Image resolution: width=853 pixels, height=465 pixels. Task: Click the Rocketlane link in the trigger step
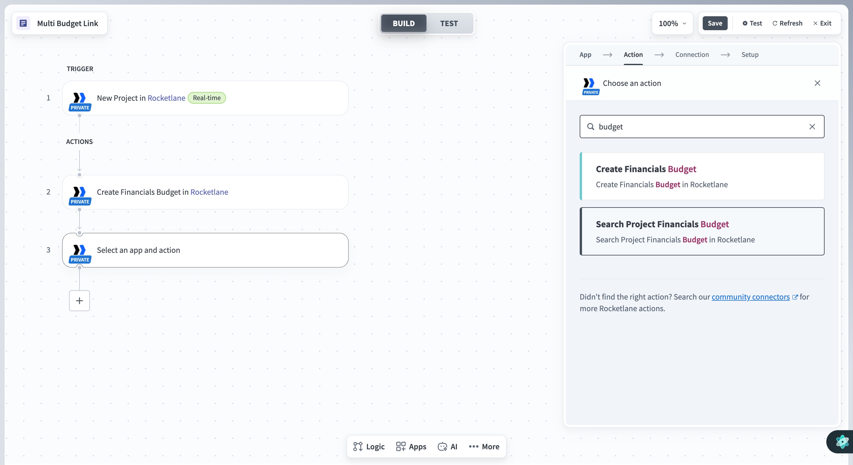click(x=166, y=98)
